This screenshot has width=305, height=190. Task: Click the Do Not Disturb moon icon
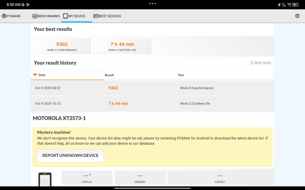pyautogui.click(x=284, y=4)
